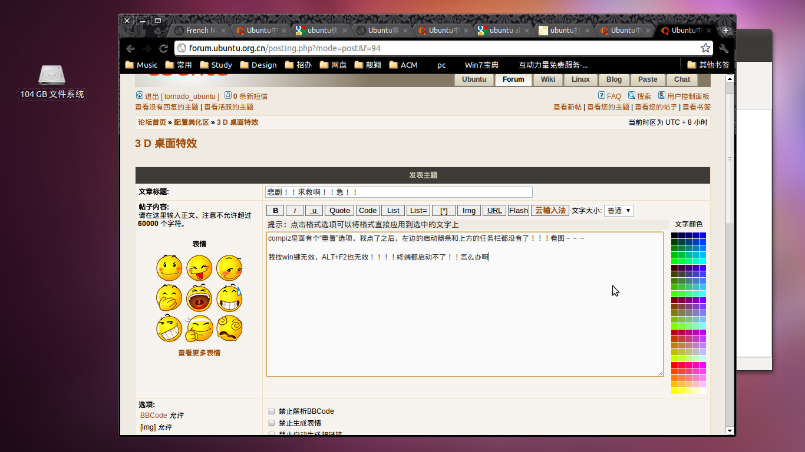Viewport: 805px width, 452px height.
Task: Apply underline with the u button
Action: [x=314, y=211]
